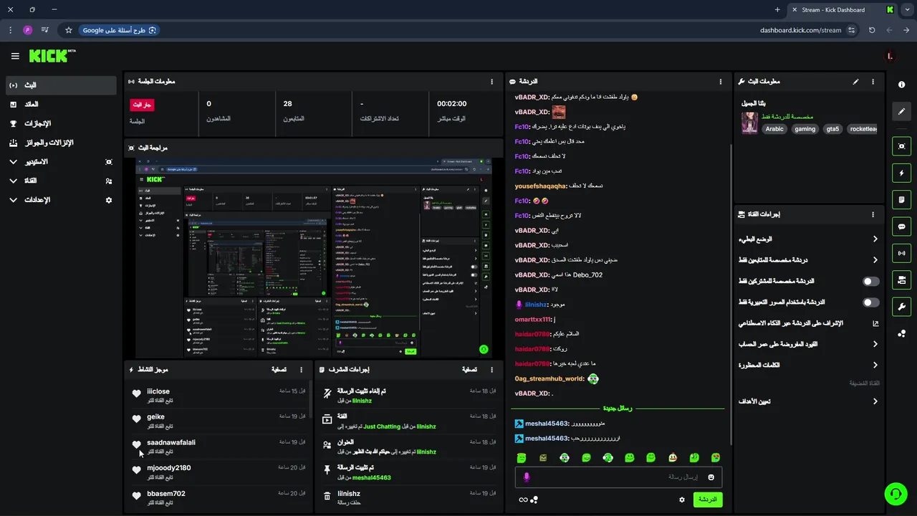The width and height of the screenshot is (917, 516).
Task: Click the stream preview thumbnail in مراجعة البث
Action: (x=314, y=258)
